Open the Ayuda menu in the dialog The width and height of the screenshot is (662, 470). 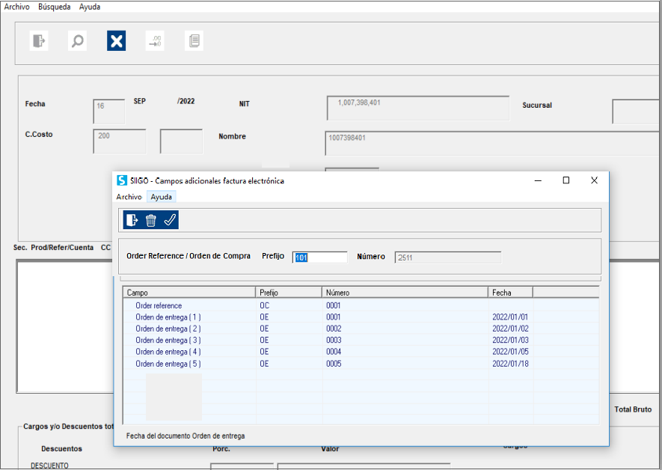[x=162, y=197]
